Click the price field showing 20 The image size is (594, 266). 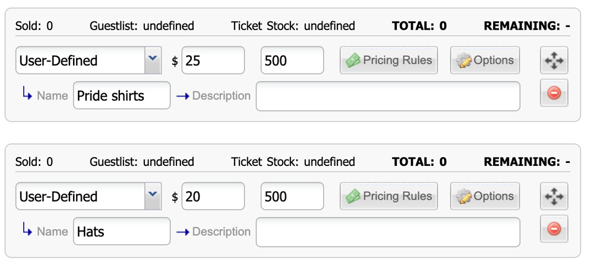pos(213,197)
